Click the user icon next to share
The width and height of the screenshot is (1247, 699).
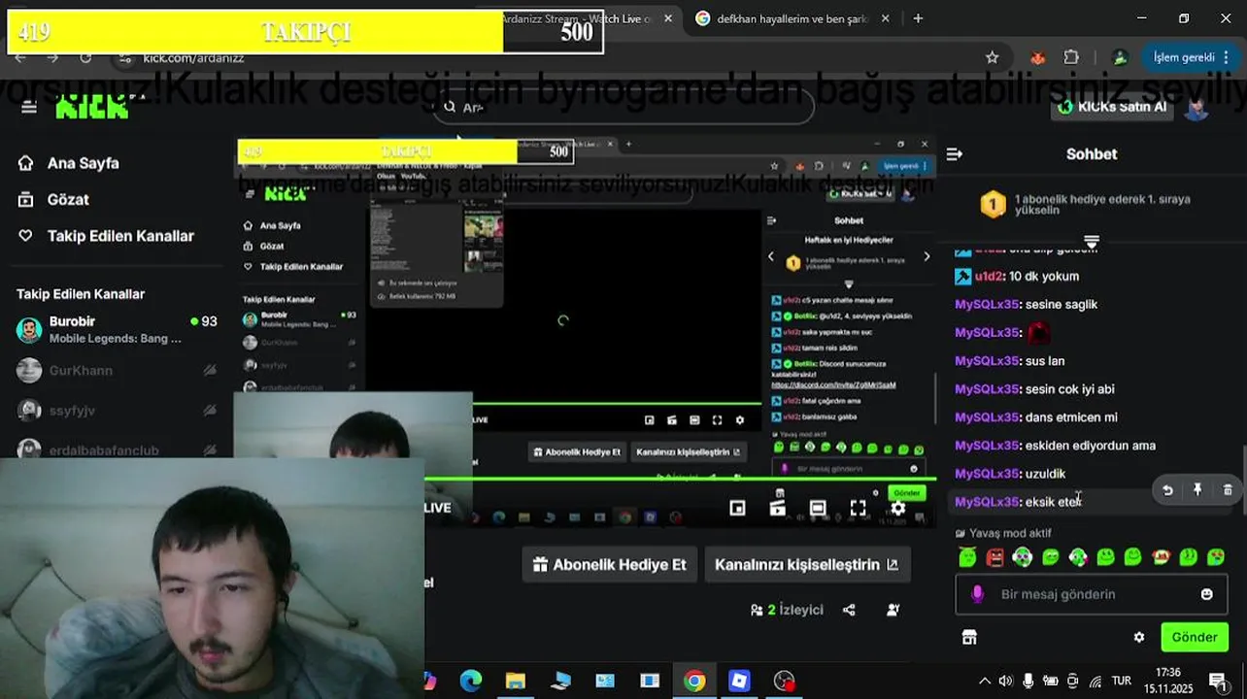point(893,610)
